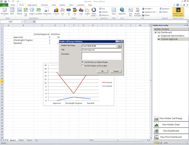
Task: Open the Sheet2 worksheet tab
Action: point(21,140)
